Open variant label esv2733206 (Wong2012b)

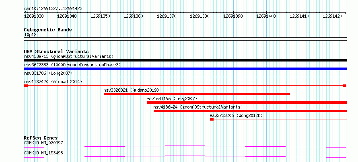(236, 115)
